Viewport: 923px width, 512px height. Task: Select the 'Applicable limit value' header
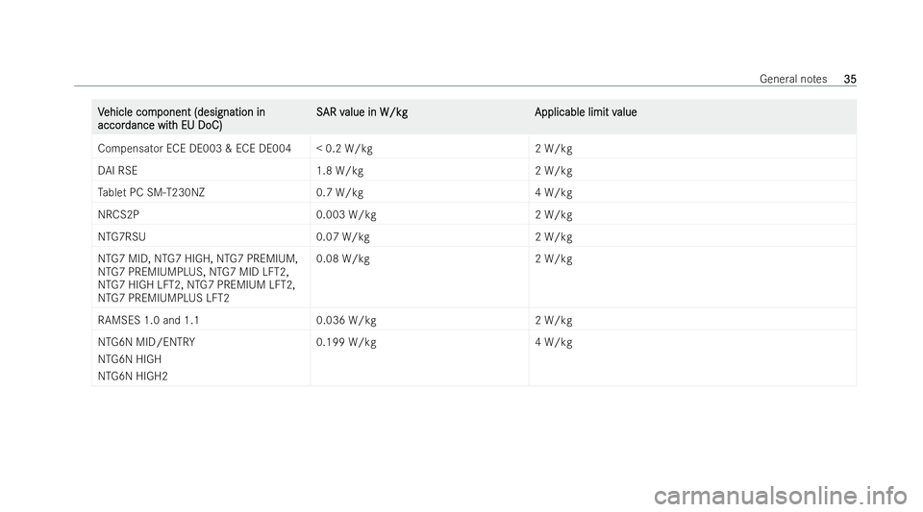click(586, 111)
